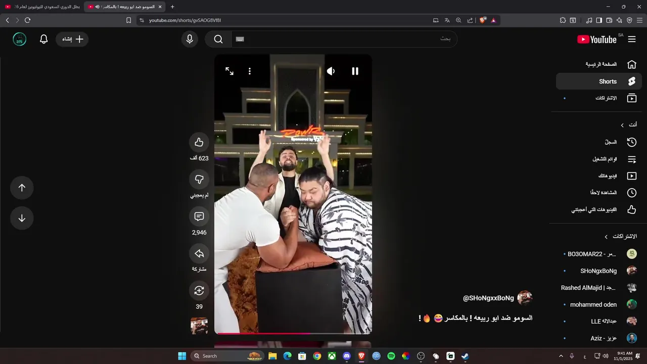This screenshot has width=647, height=364.
Task: Open Spotify from the taskbar
Action: pyautogui.click(x=391, y=356)
